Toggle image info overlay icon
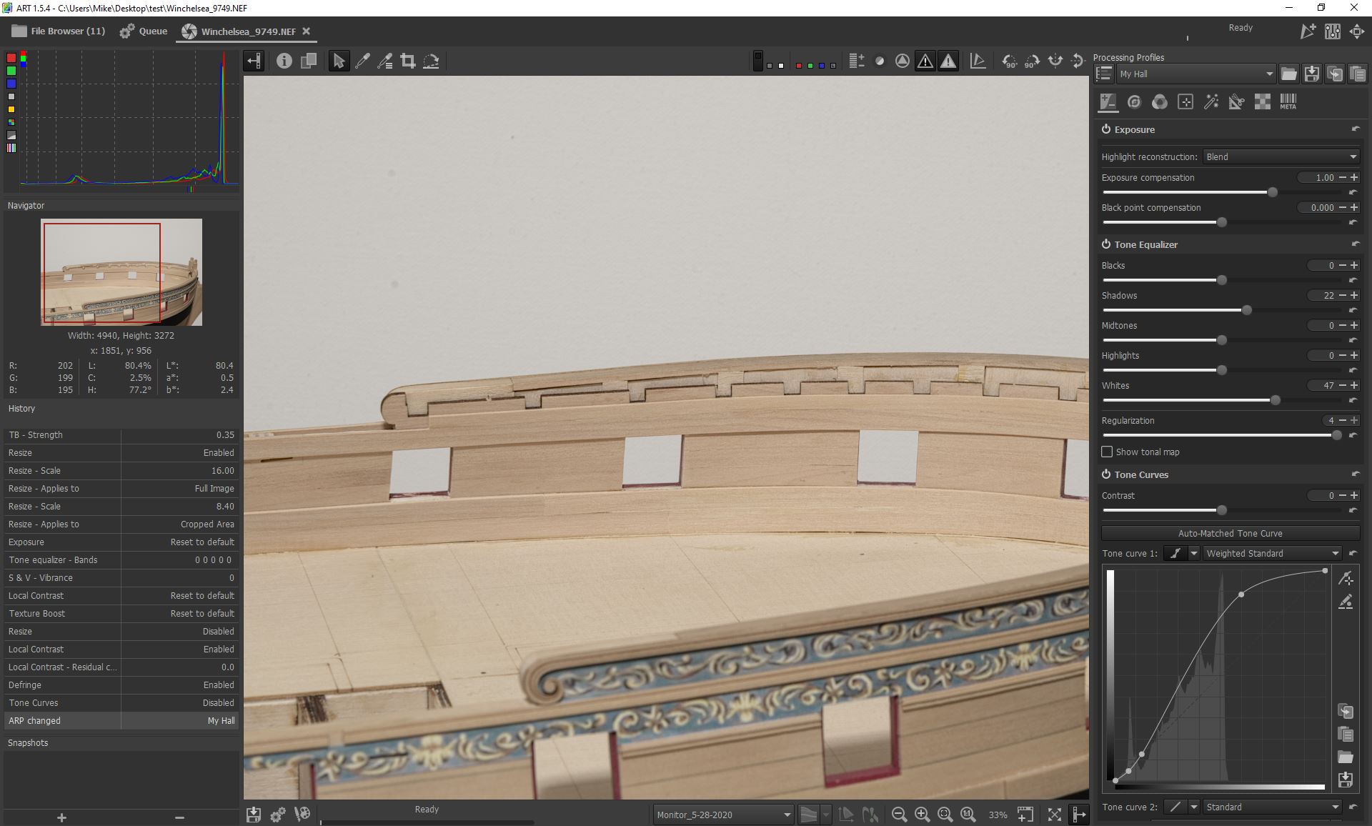This screenshot has width=1372, height=826. click(x=284, y=61)
